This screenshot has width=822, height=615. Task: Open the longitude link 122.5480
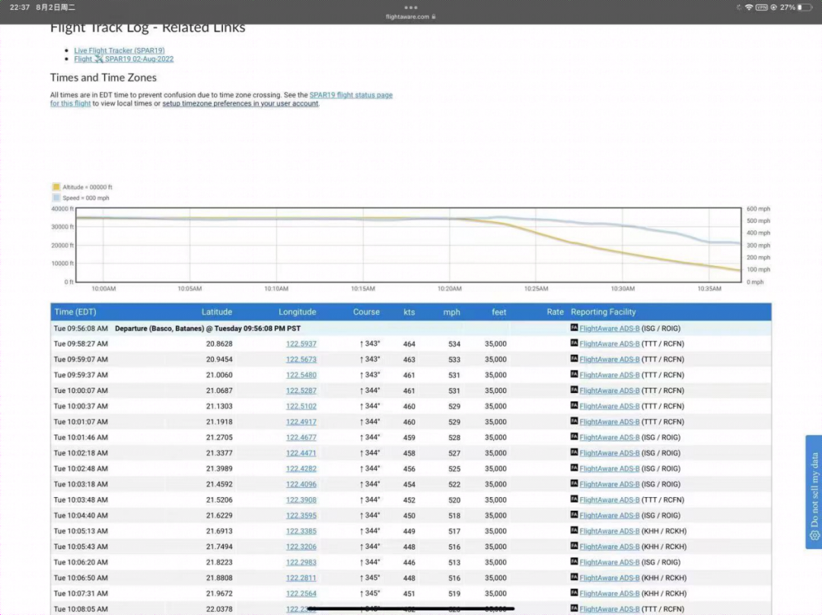[x=301, y=375]
